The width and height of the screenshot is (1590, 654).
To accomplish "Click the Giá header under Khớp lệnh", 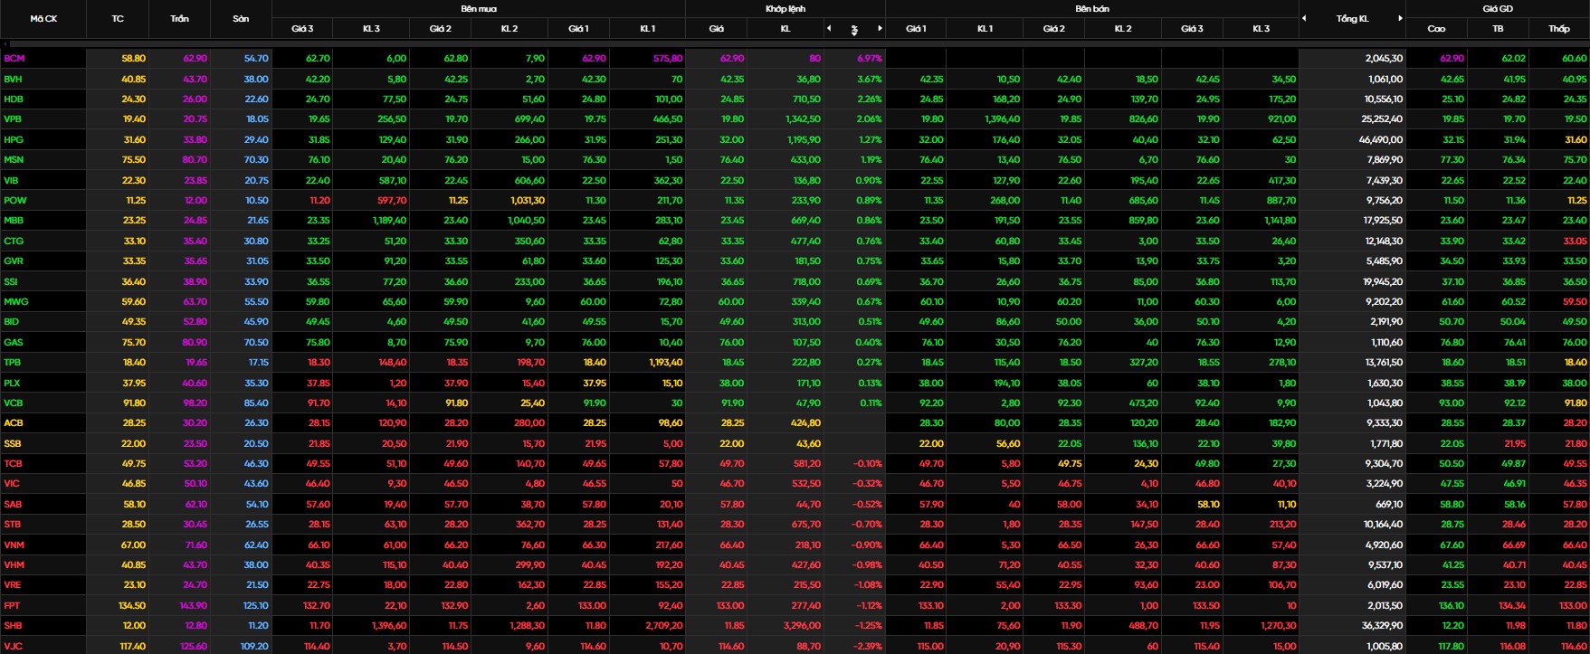I will 716,29.
